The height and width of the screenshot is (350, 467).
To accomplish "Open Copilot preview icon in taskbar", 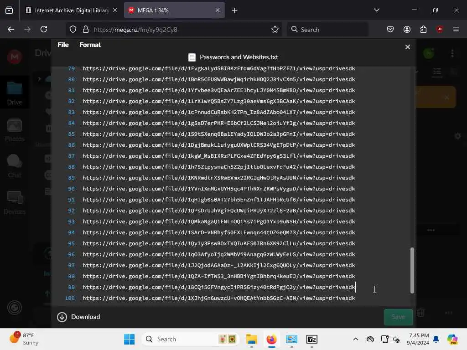I will (x=452, y=339).
